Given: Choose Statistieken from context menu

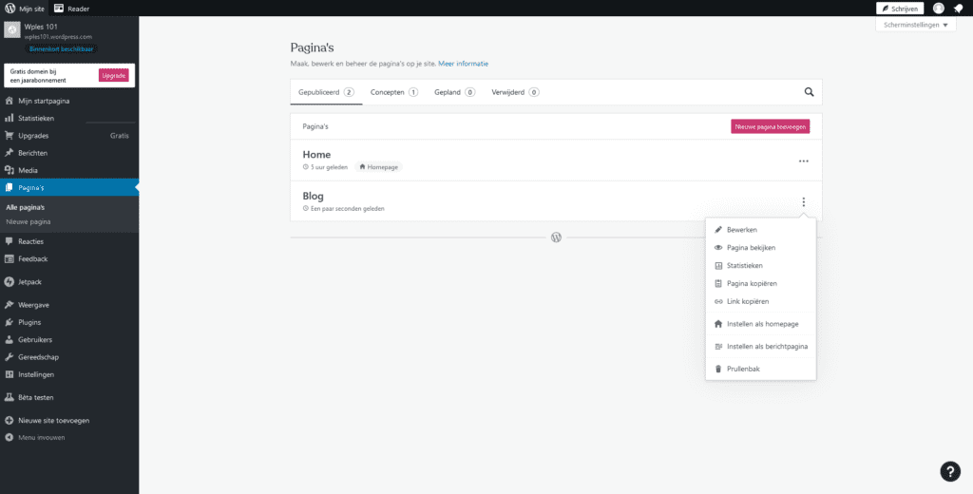Looking at the screenshot, I should point(761,266).
